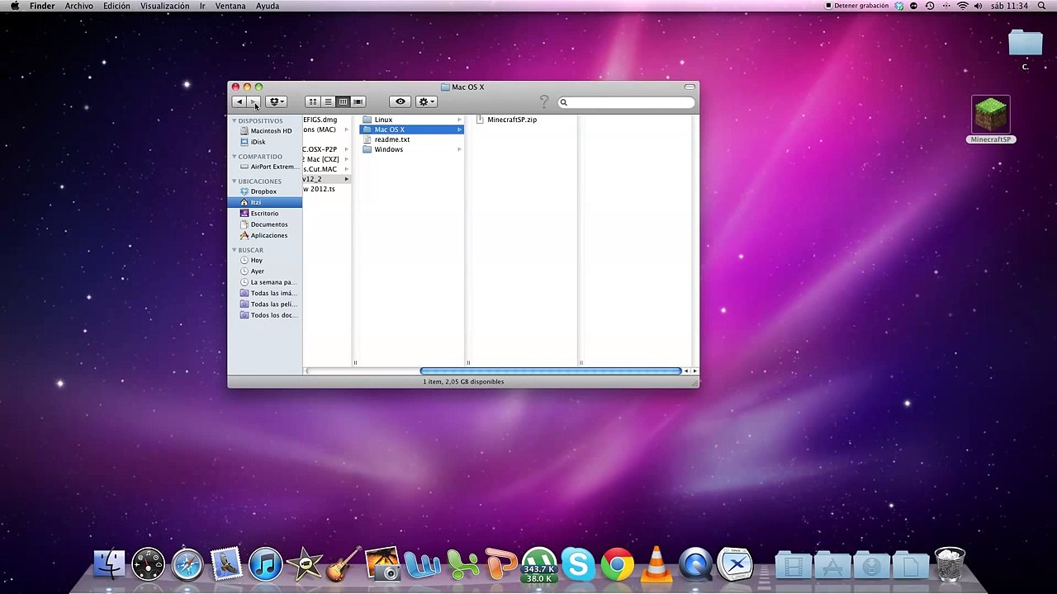Open the volume menu bar icon
This screenshot has height=594, width=1057.
coord(979,6)
